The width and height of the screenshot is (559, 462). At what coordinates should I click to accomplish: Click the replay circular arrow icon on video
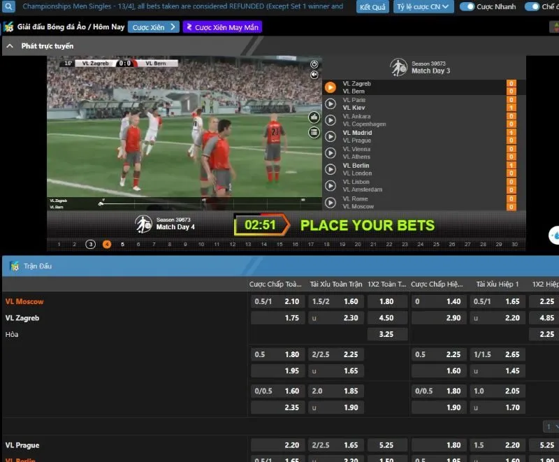[314, 64]
